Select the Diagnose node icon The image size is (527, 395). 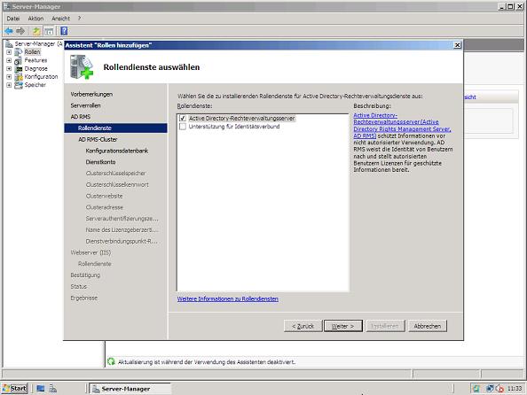(x=19, y=68)
